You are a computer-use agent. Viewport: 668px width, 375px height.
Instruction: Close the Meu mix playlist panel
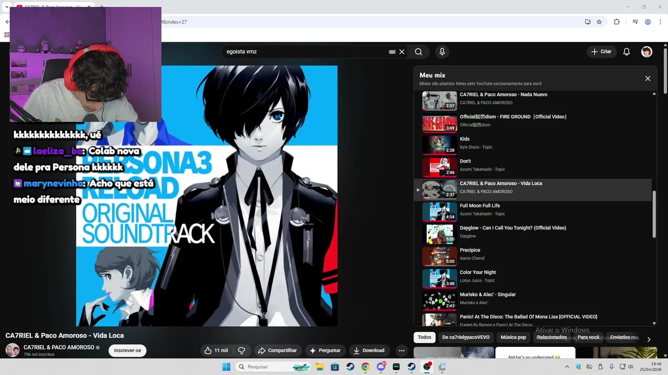[x=648, y=79]
